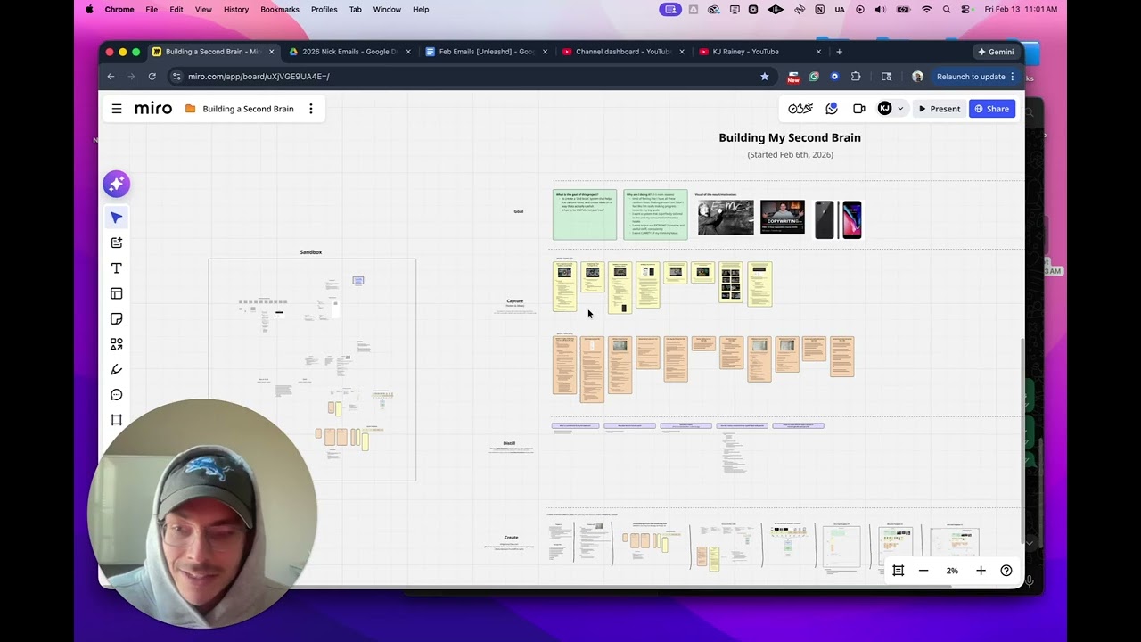Click the red New extension icon
This screenshot has height=642, width=1141.
tap(792, 77)
